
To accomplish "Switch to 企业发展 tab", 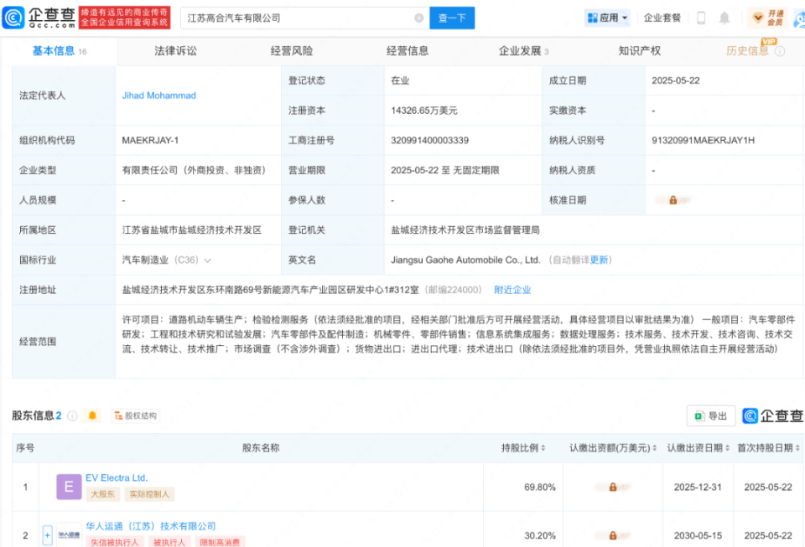I will (x=523, y=51).
